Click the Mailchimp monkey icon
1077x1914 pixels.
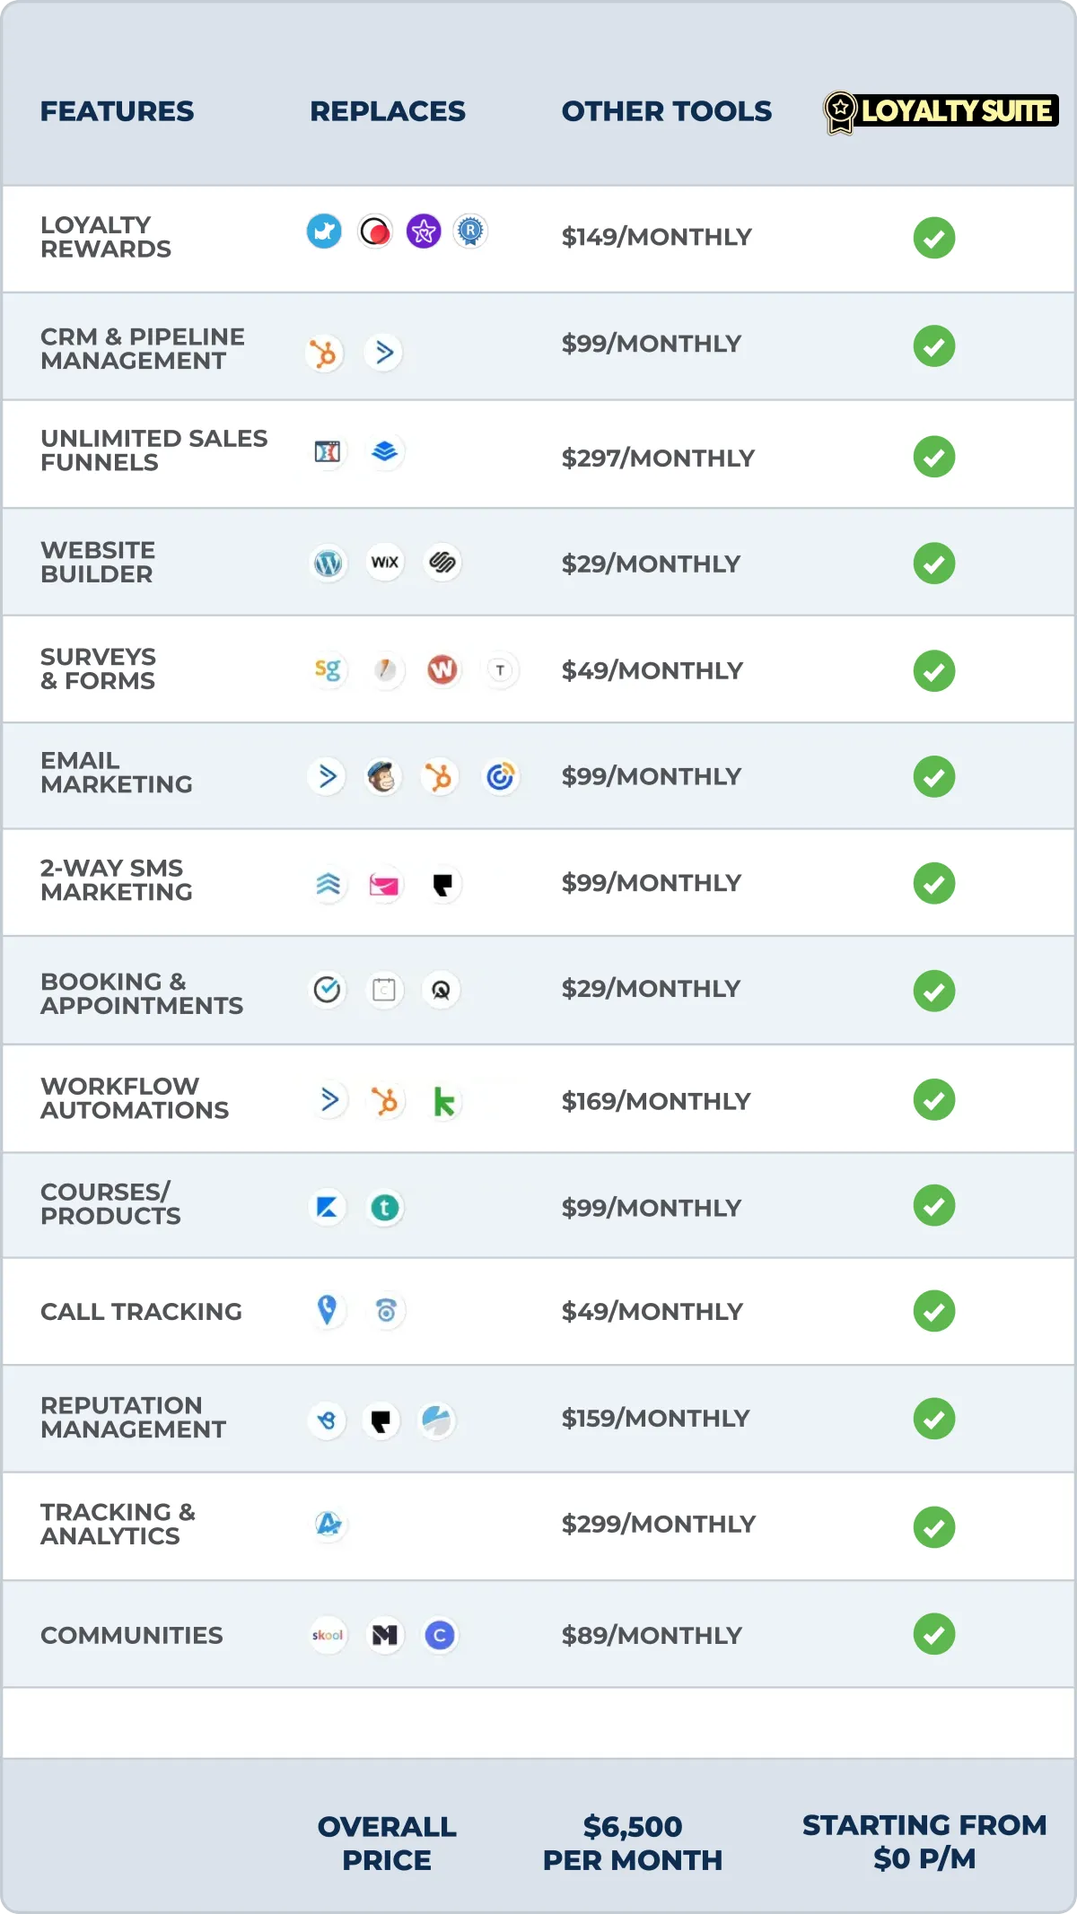[382, 777]
